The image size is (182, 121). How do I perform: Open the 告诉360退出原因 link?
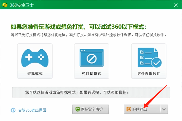tap(32, 110)
